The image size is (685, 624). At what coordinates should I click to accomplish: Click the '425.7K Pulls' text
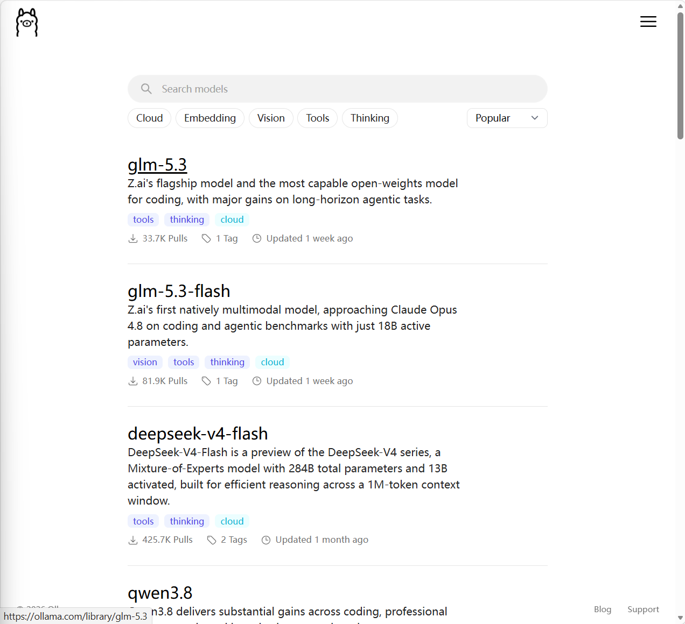click(x=167, y=540)
